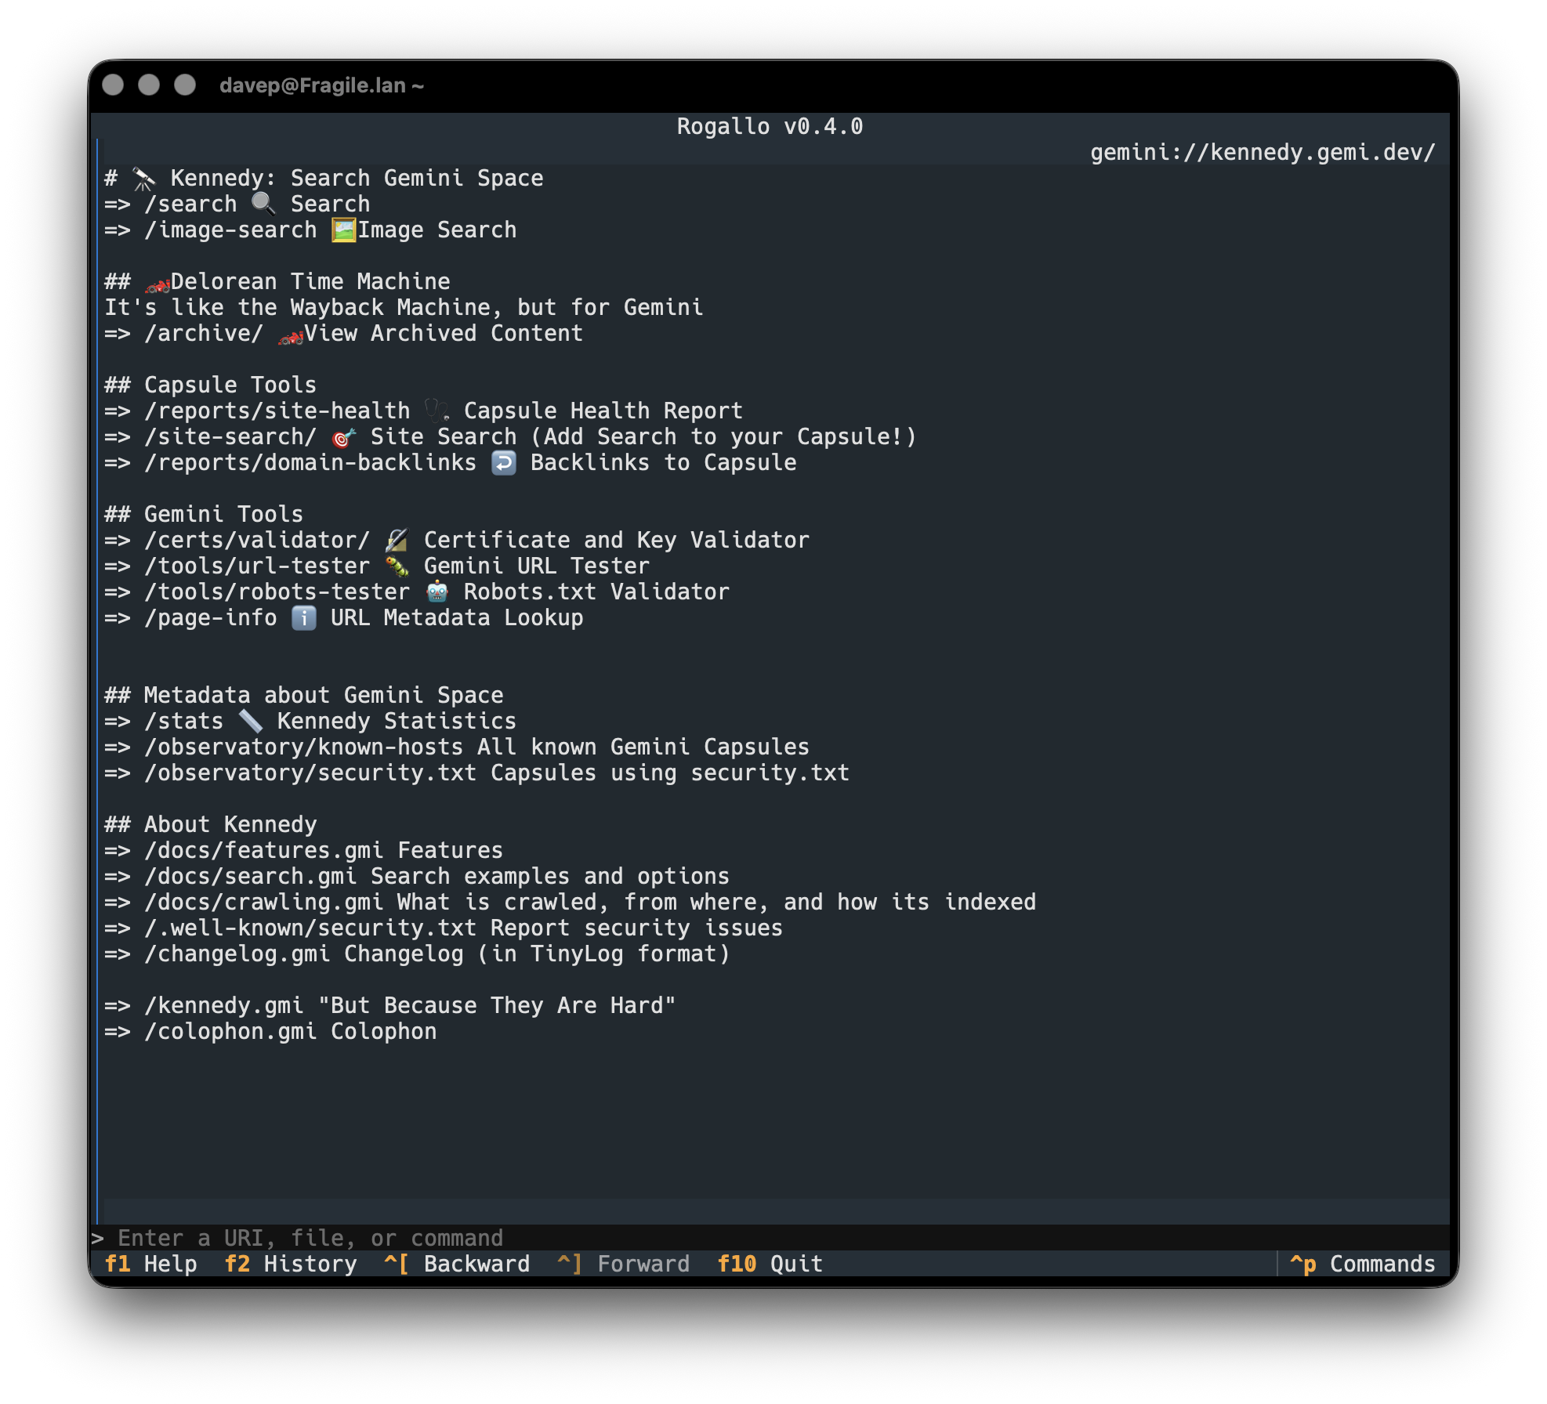Image resolution: width=1547 pixels, height=1404 pixels.
Task: Follow the /site-search/ Site Search link
Action: [x=510, y=437]
